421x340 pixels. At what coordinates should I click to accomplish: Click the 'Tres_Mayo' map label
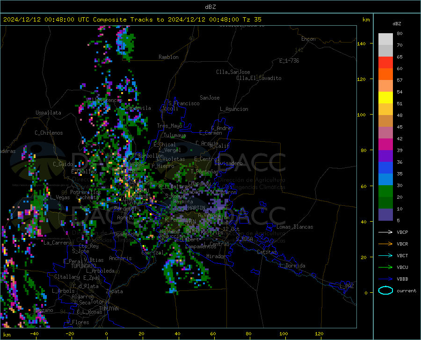(x=169, y=126)
